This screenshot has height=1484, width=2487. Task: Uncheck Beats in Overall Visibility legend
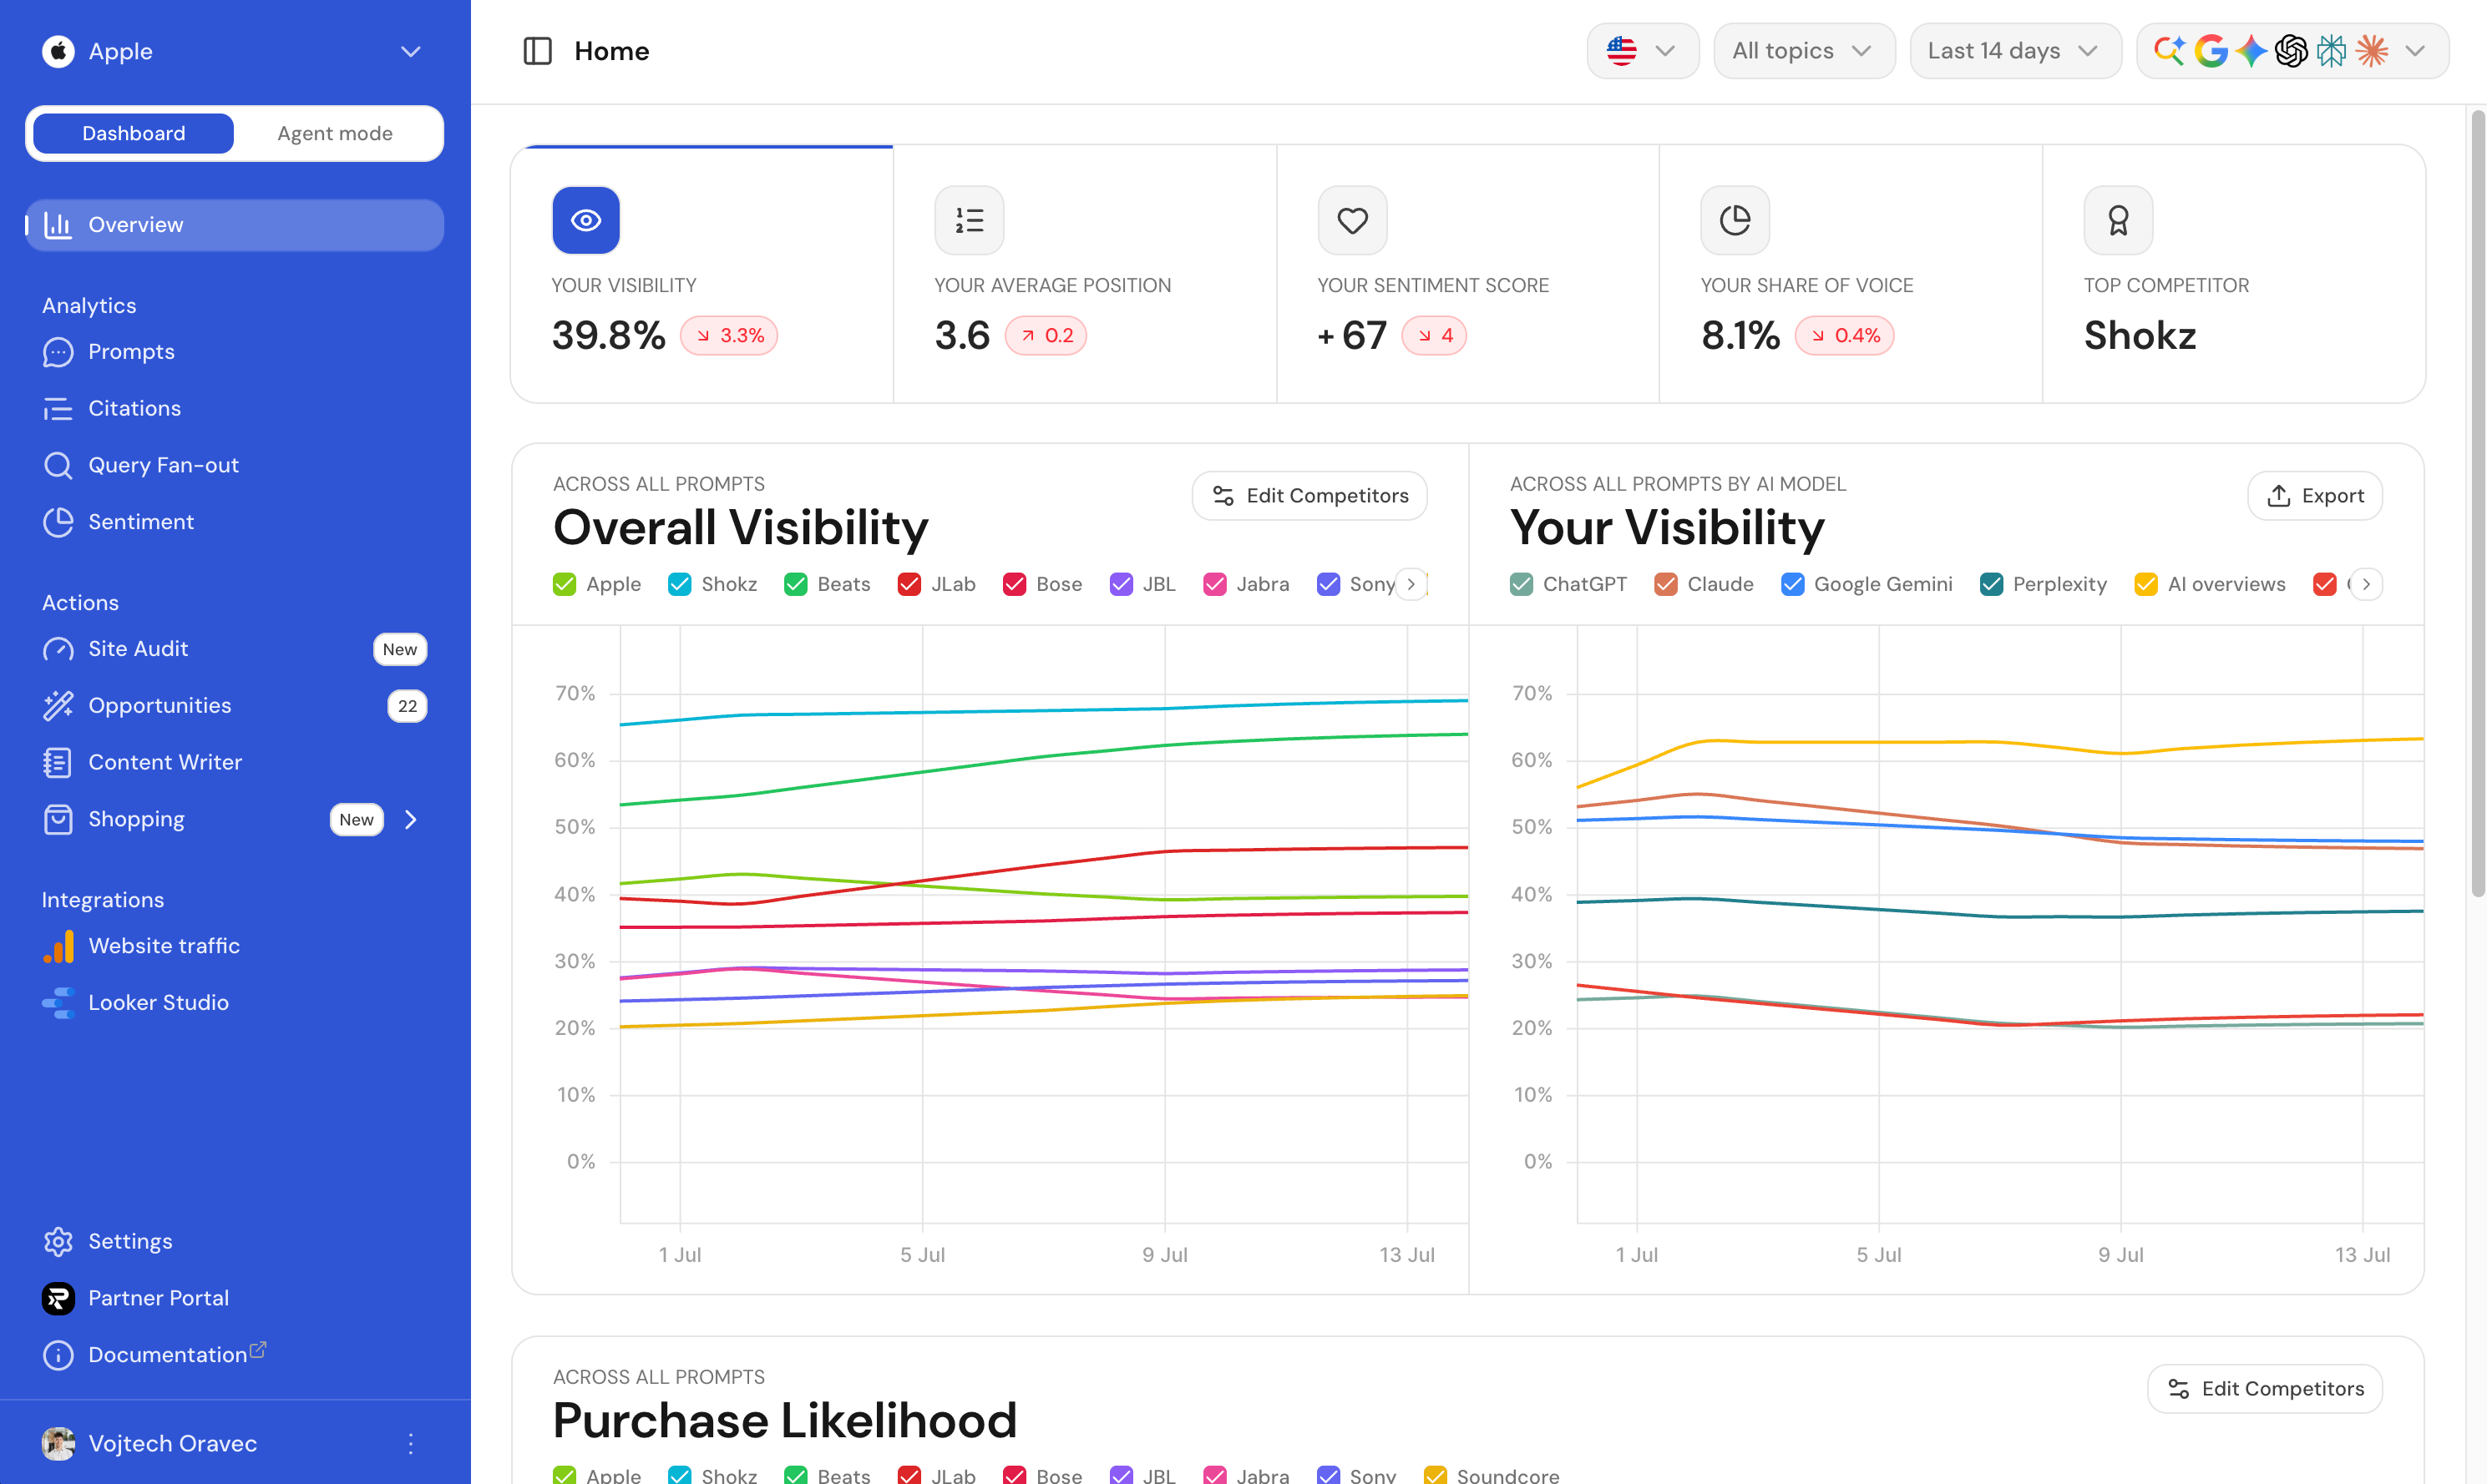(795, 584)
